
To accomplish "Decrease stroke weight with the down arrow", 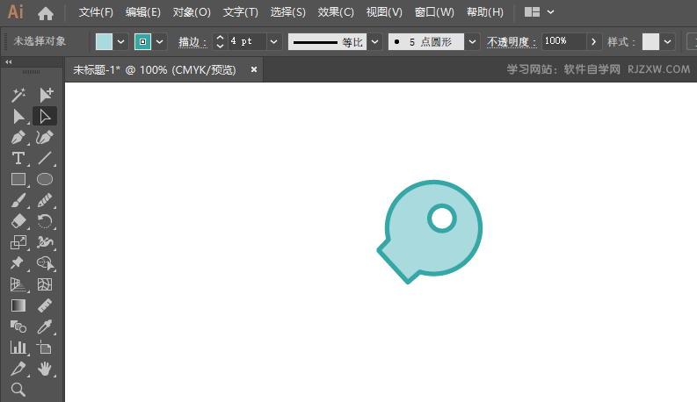I will [220, 46].
